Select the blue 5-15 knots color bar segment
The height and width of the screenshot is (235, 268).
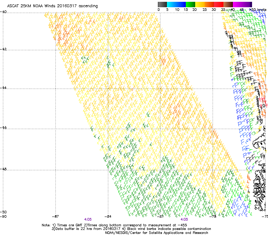tap(176, 4)
